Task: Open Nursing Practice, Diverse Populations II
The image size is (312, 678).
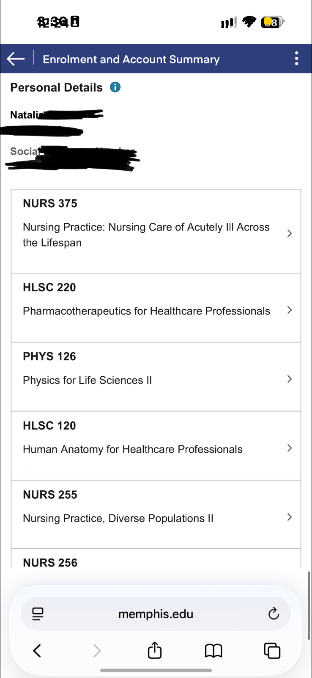Action: pyautogui.click(x=118, y=518)
